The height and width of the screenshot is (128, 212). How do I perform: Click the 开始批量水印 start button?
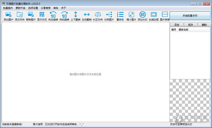pyautogui.click(x=190, y=16)
